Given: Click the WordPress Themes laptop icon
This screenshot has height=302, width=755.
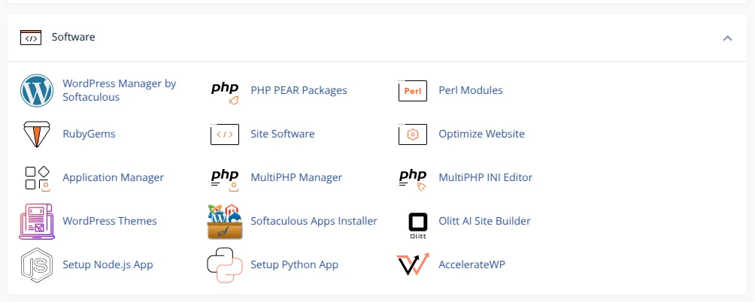Looking at the screenshot, I should pyautogui.click(x=37, y=221).
